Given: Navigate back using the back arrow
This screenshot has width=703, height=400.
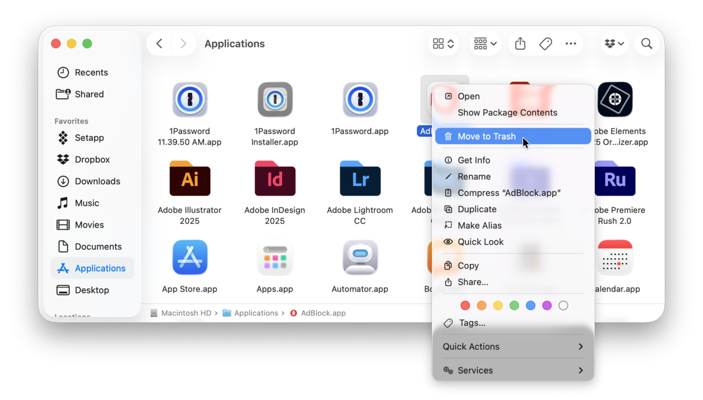Looking at the screenshot, I should tap(159, 43).
